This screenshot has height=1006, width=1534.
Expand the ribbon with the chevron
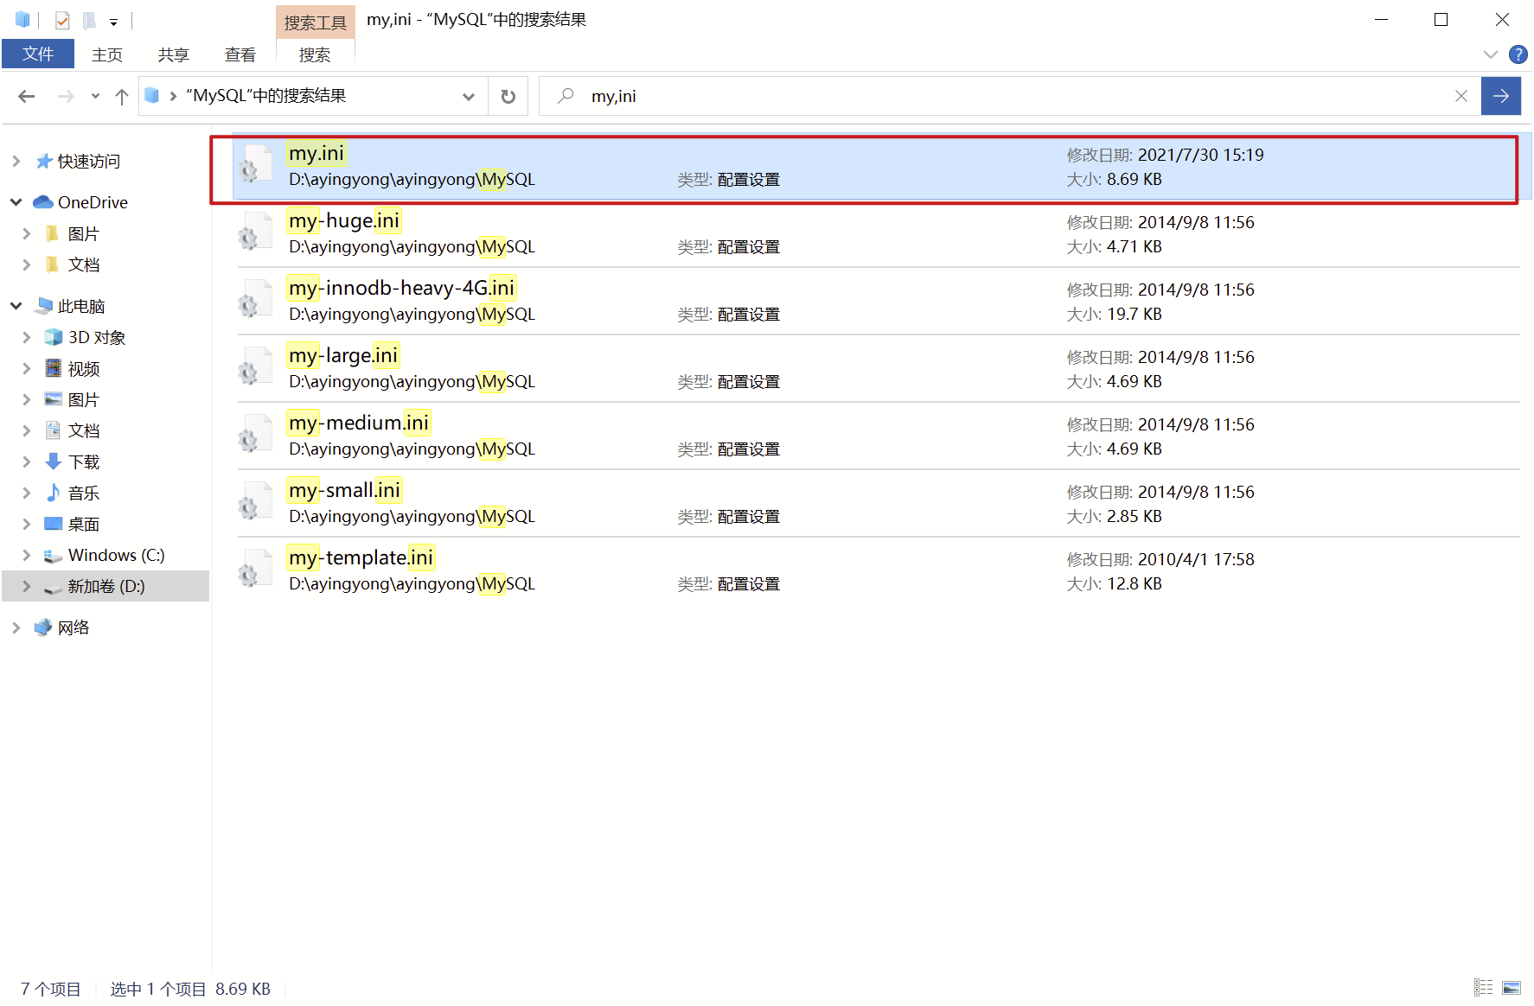pos(1490,54)
